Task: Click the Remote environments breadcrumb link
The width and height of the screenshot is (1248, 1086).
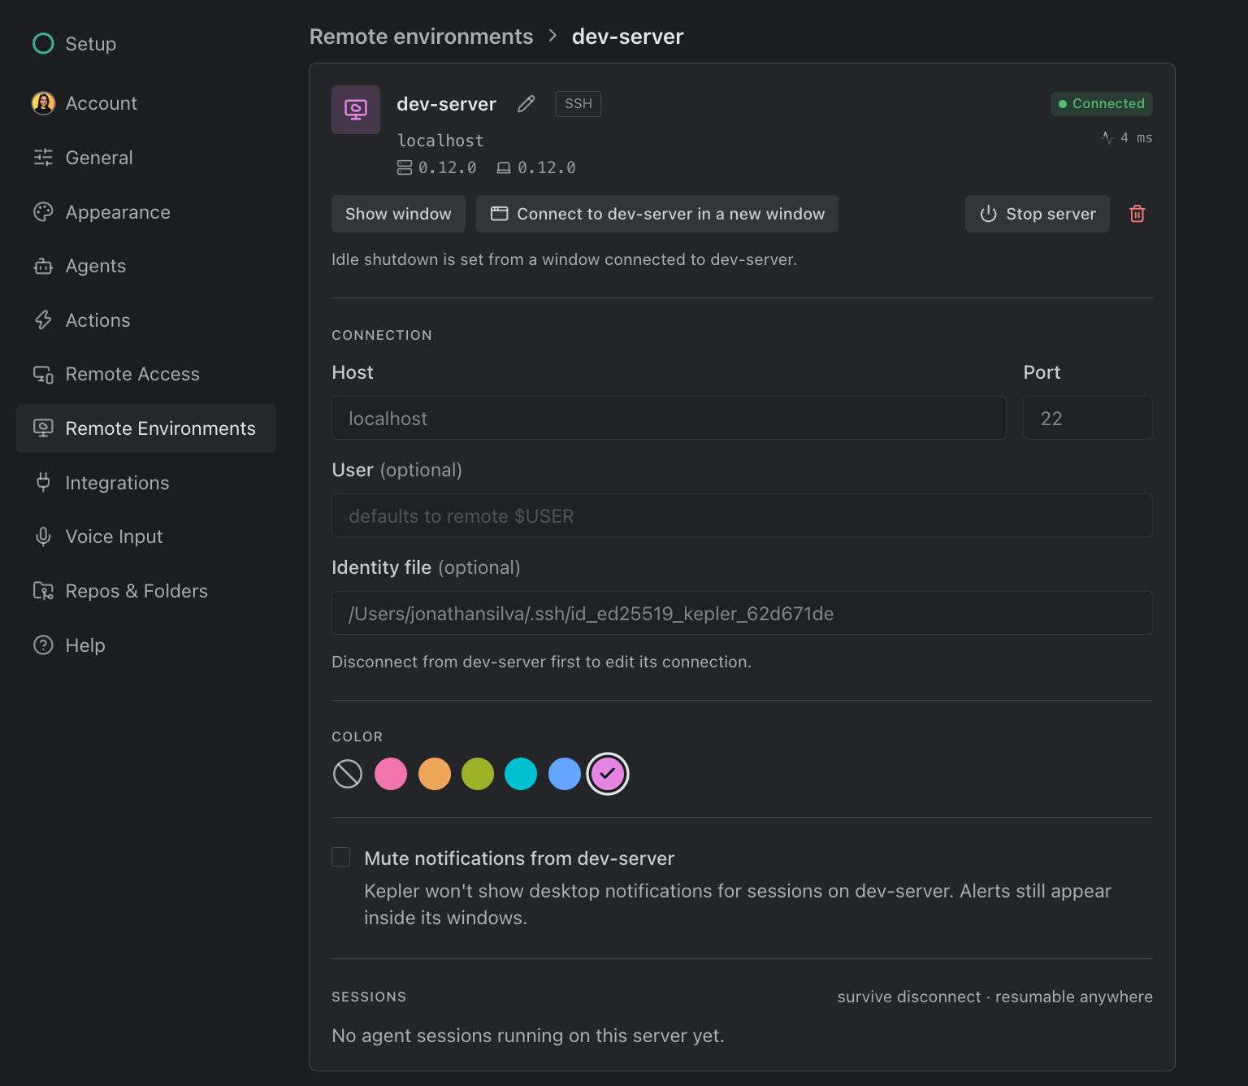Action: (421, 37)
